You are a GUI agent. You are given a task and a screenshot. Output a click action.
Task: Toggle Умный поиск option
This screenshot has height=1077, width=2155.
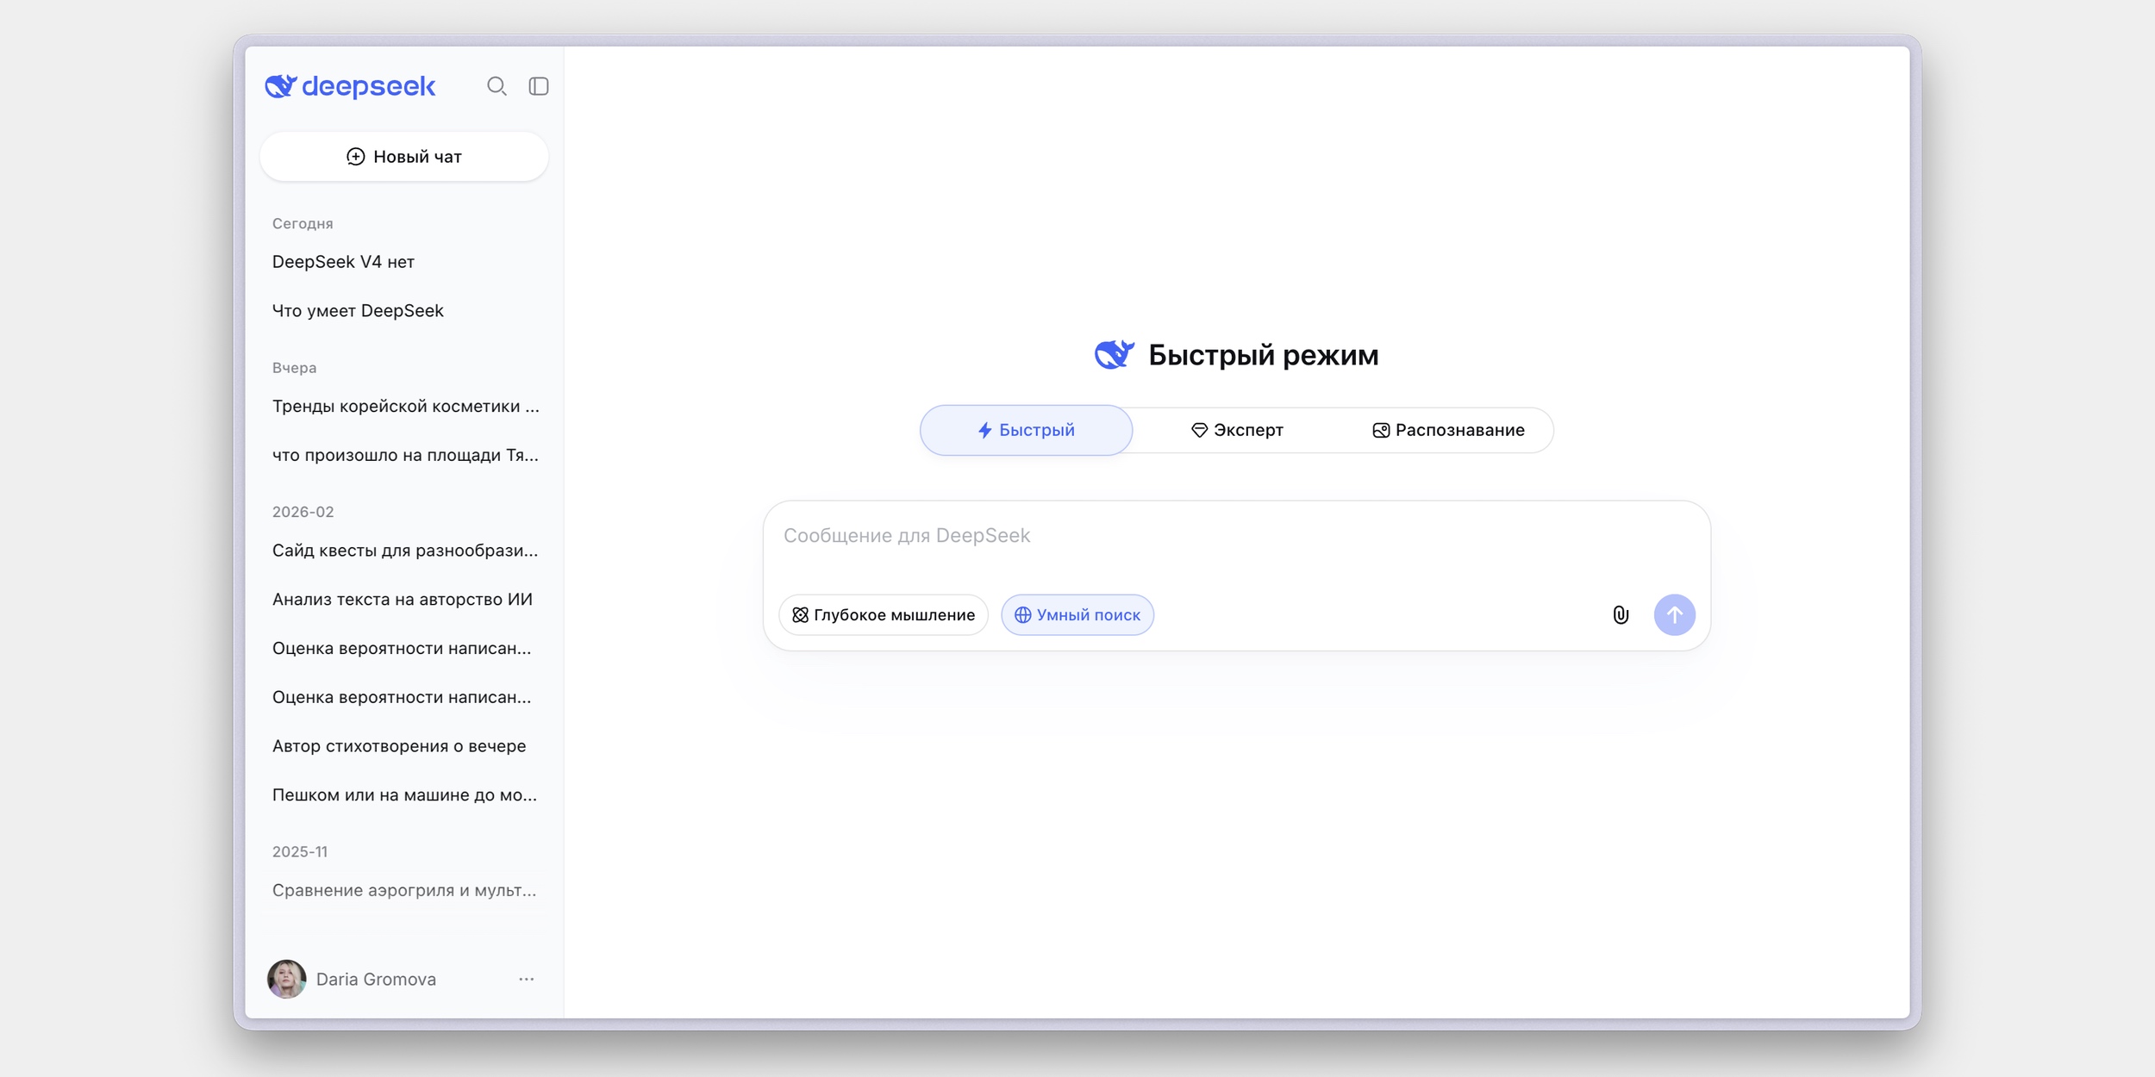point(1077,615)
